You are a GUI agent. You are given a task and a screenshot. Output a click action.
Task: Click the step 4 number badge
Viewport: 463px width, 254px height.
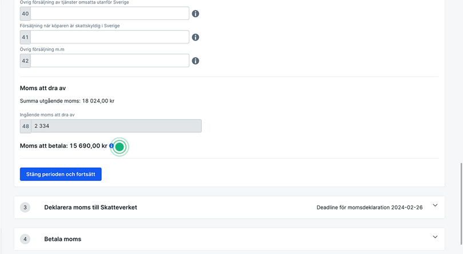tap(26, 239)
